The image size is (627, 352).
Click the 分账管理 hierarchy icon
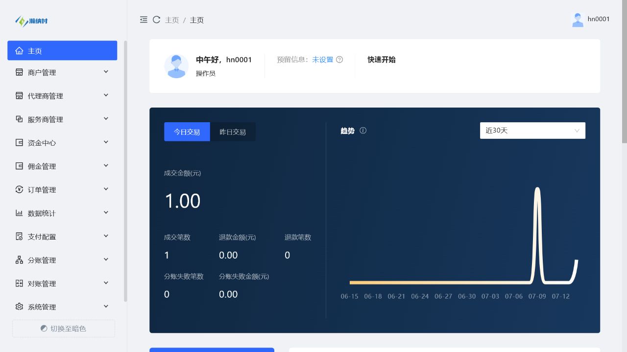click(19, 260)
